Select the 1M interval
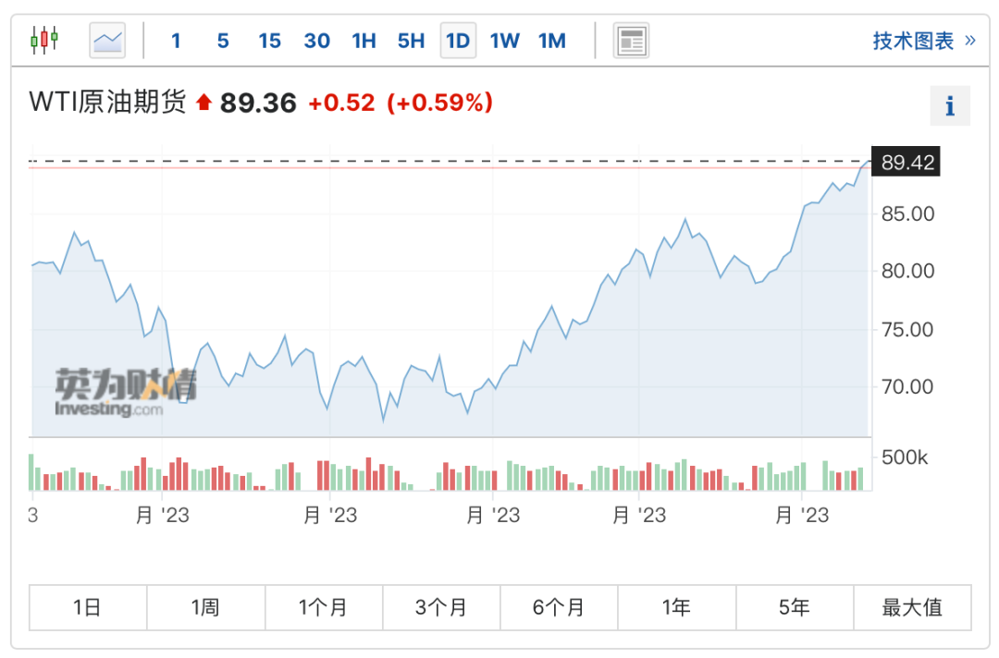This screenshot has width=999, height=658. click(551, 41)
